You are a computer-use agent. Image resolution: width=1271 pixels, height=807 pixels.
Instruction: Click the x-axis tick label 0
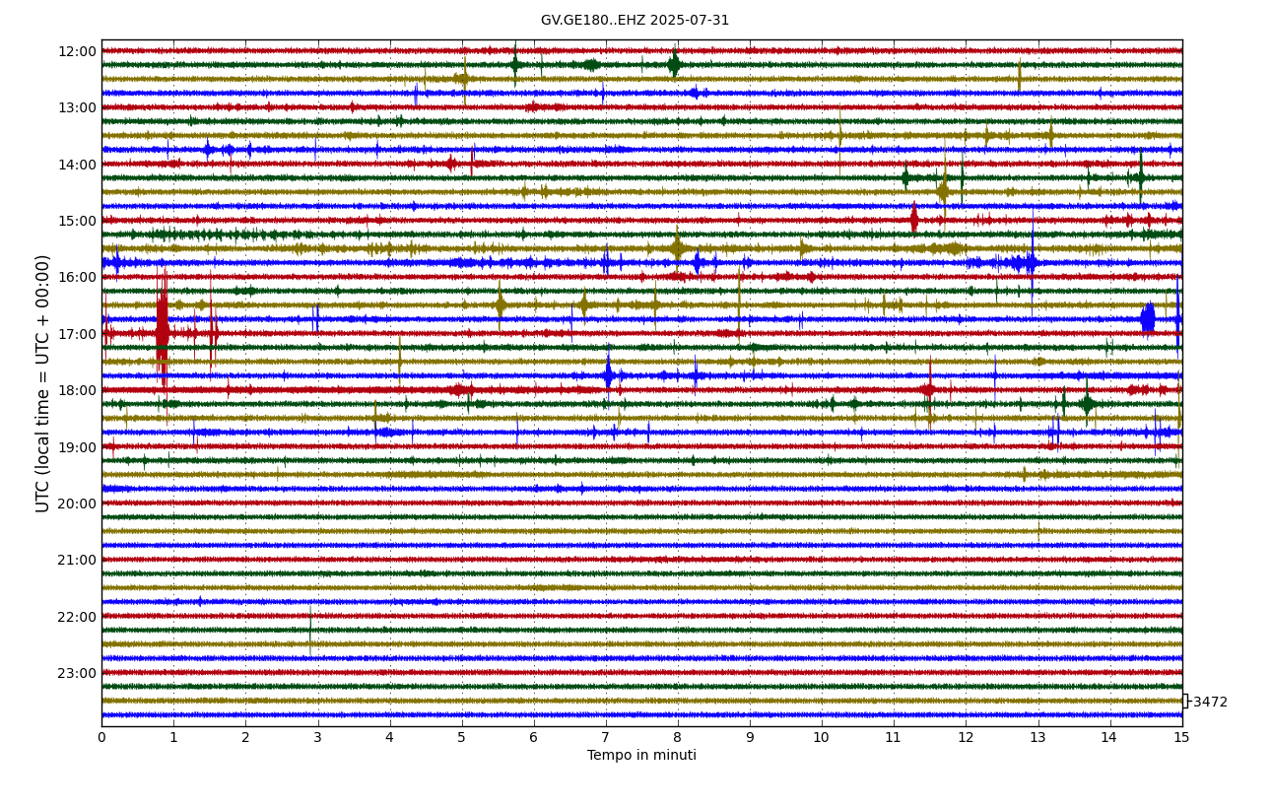(101, 737)
